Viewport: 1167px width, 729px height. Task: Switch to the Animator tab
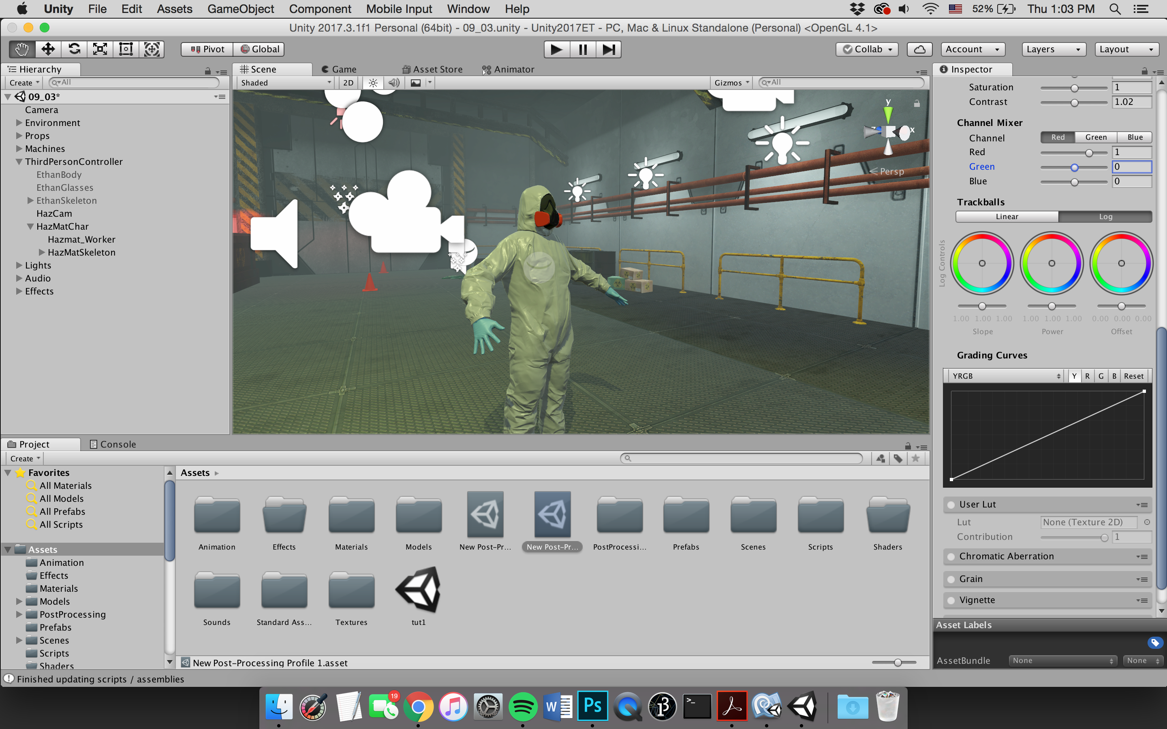click(508, 69)
